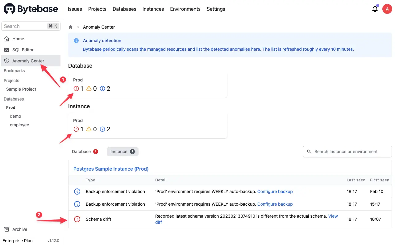Click info icon of Feb 10 backup violation

point(77,192)
